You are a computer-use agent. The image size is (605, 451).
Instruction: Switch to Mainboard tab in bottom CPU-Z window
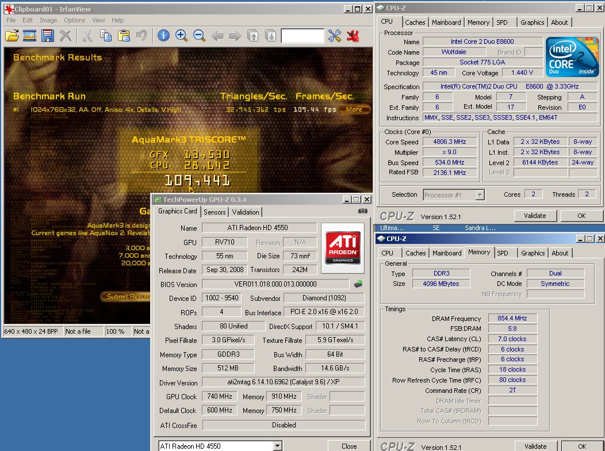447,253
